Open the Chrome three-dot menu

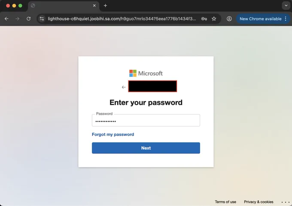coord(286,19)
